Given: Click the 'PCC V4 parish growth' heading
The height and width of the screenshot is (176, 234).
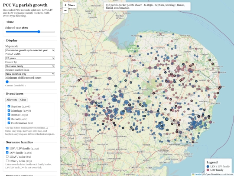Looking at the screenshot, I should coord(25,5).
